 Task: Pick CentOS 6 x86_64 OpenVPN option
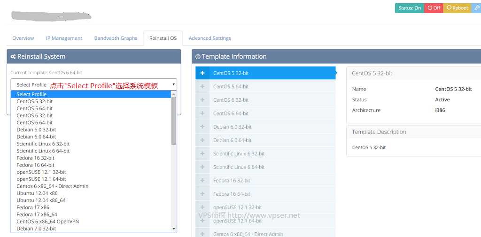43,222
